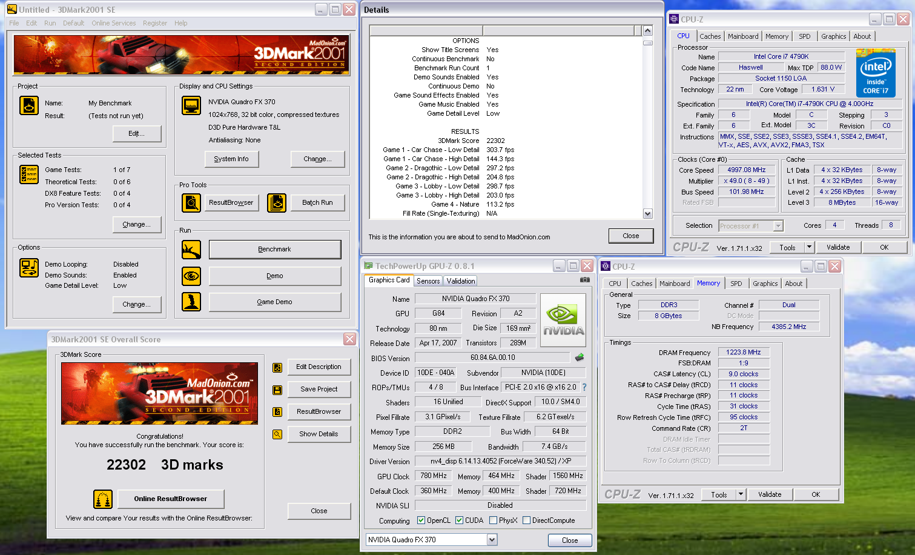The height and width of the screenshot is (555, 915).
Task: Click the Options demo looping icon
Action: coord(29,268)
